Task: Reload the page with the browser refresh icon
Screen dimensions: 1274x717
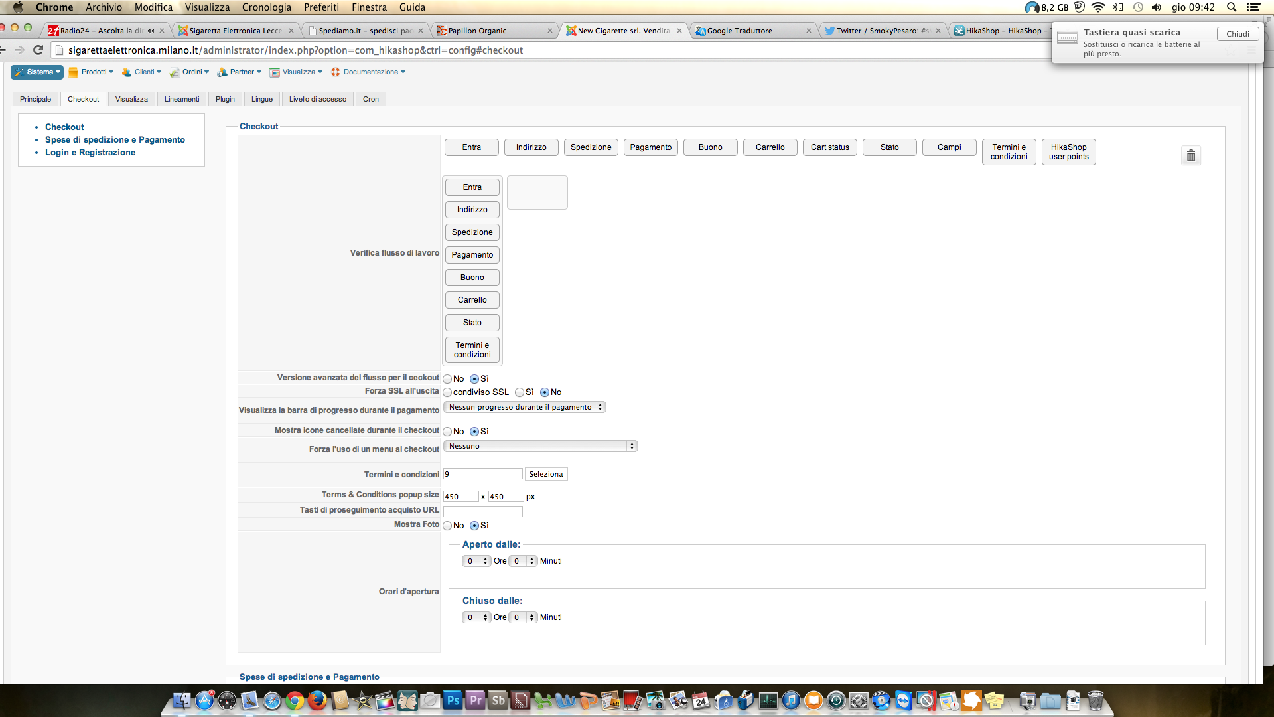Action: pos(38,50)
